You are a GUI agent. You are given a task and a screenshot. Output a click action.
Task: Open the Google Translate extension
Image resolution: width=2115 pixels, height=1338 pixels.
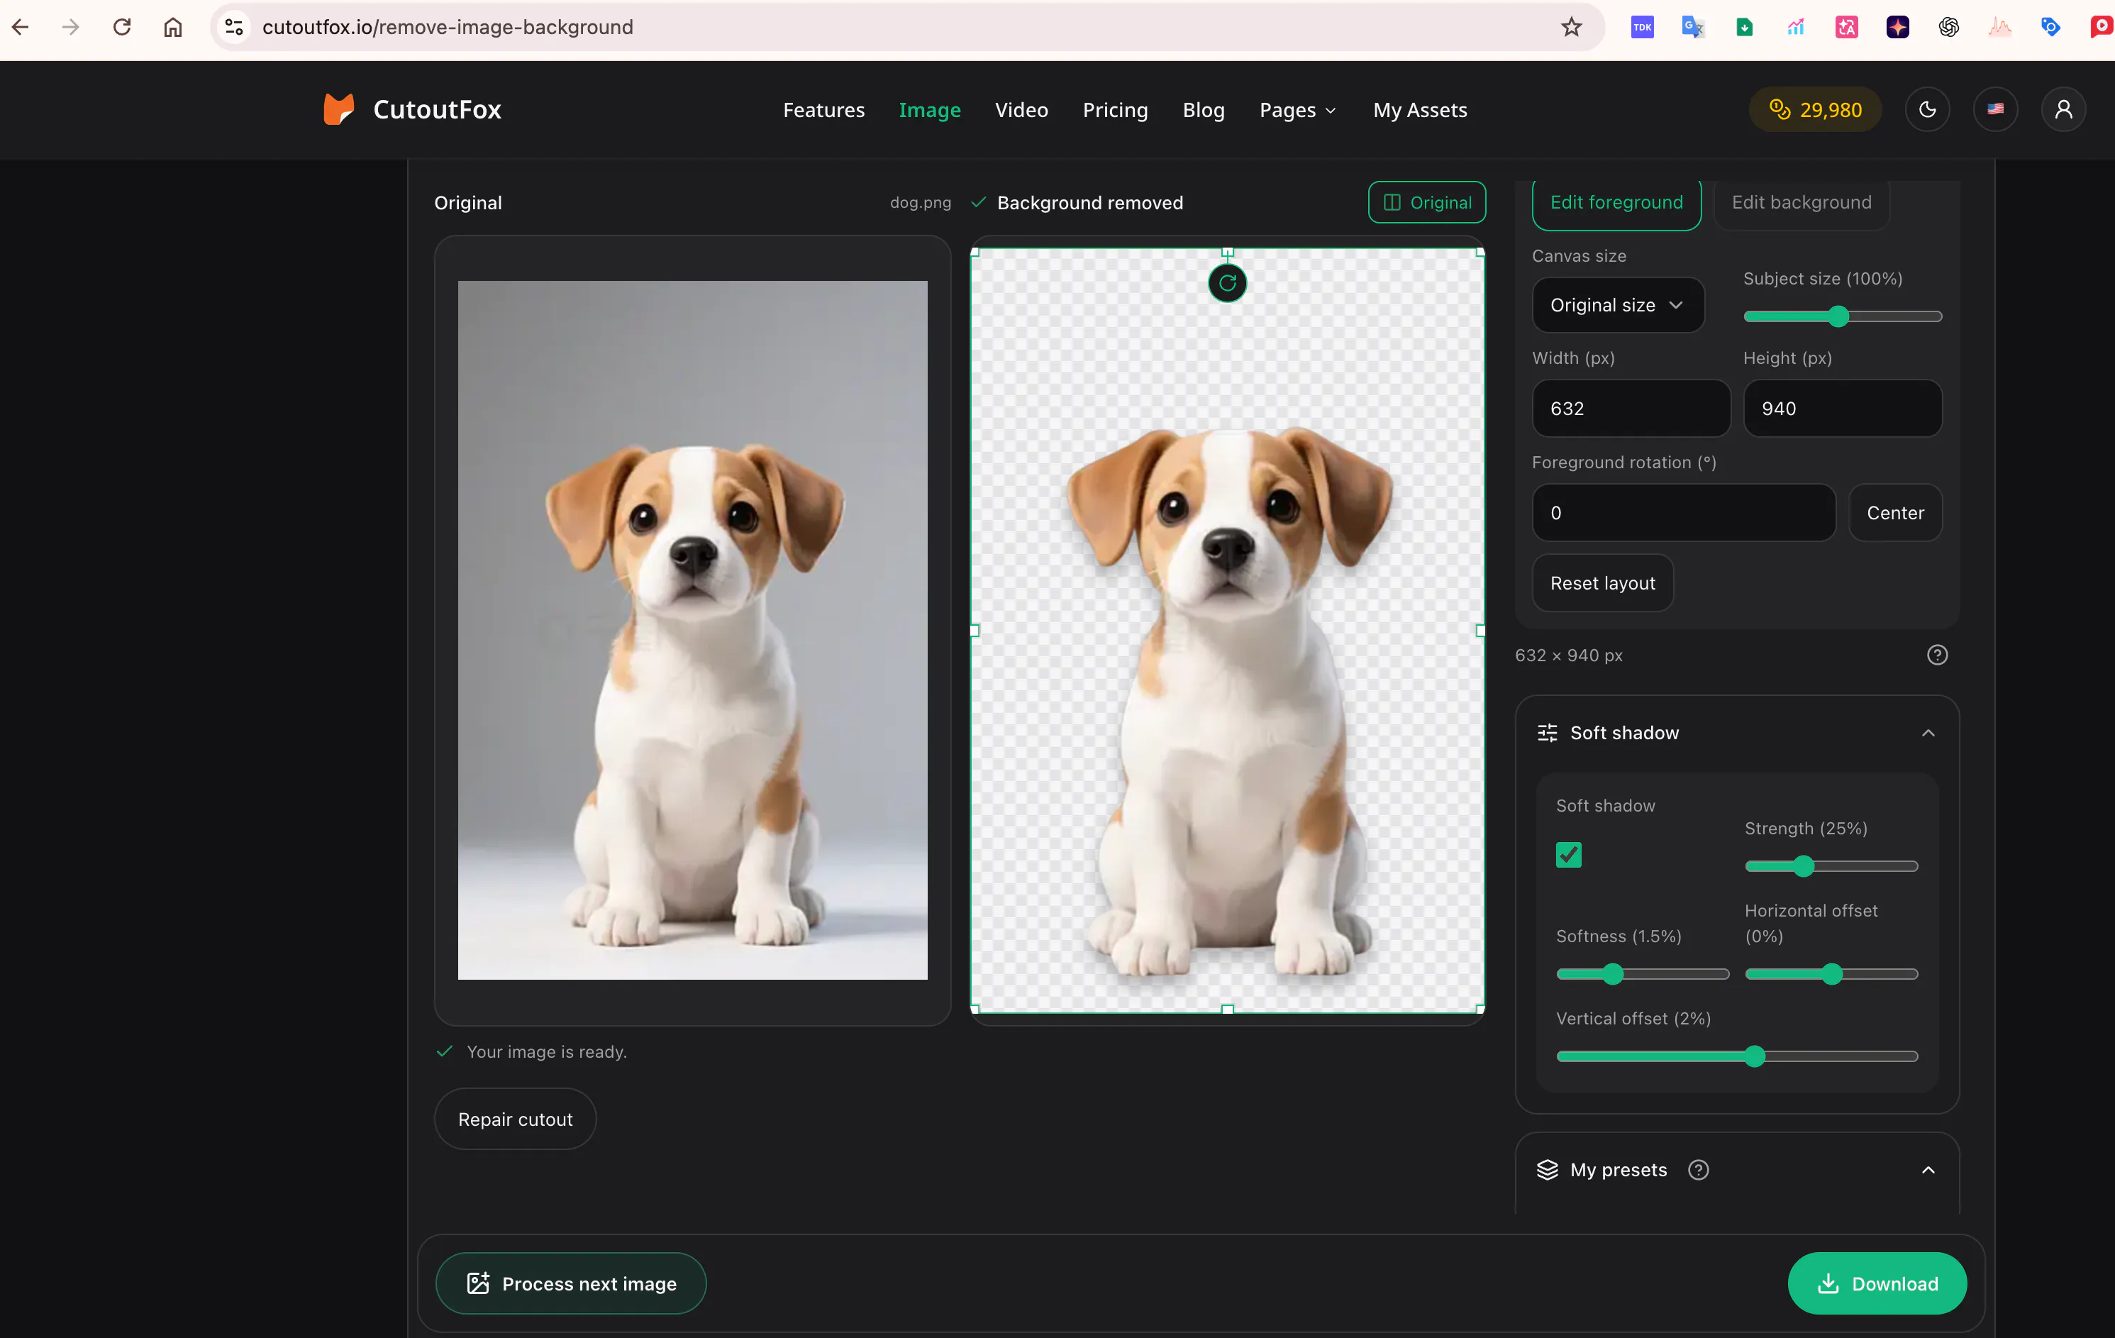1692,27
